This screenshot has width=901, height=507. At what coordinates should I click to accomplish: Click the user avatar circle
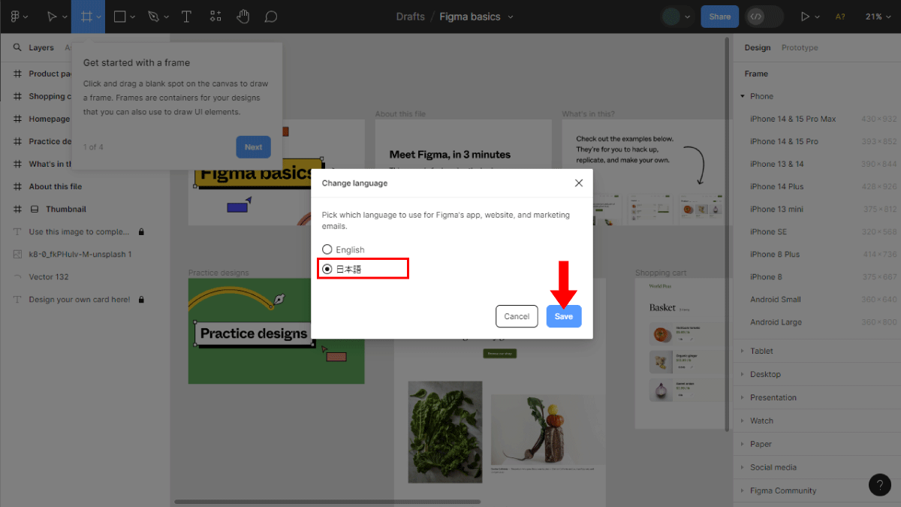(670, 17)
